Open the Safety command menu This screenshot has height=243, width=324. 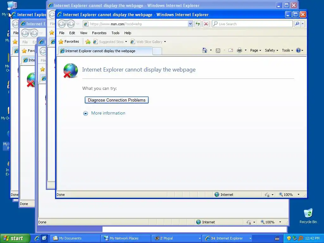pos(271,50)
